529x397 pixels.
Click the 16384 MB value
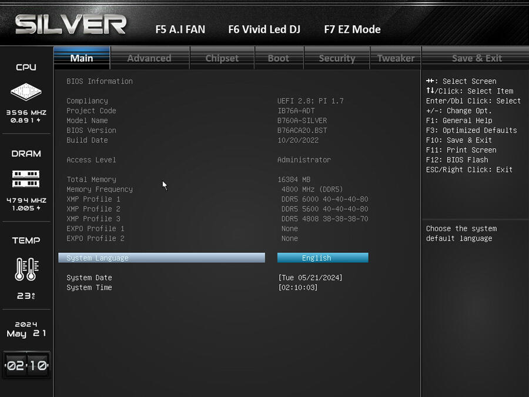pos(294,179)
